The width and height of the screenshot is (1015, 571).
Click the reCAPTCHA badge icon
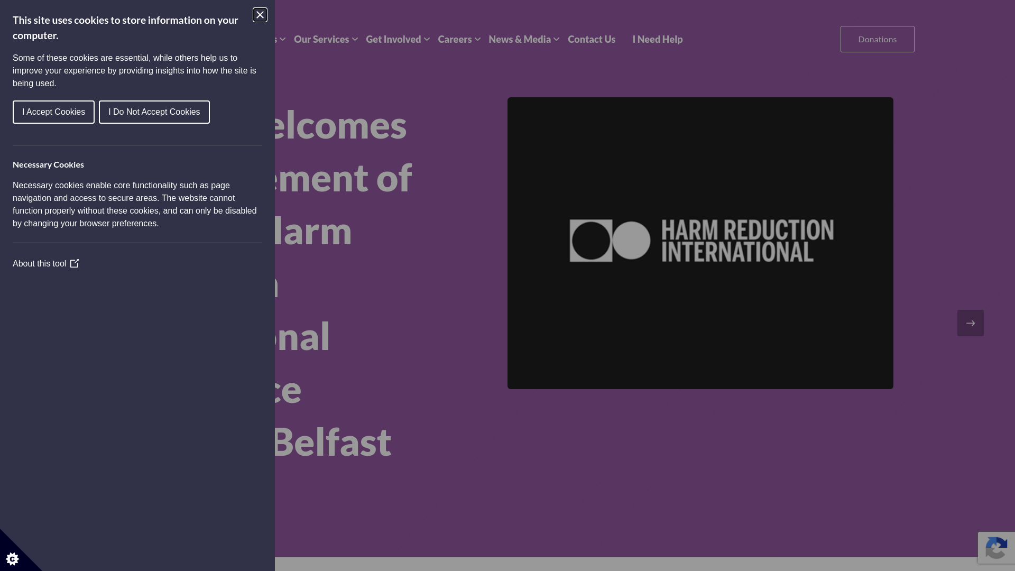coord(996,548)
